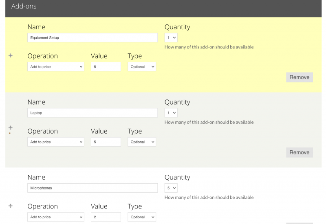Click the Value label in Equipment Setup row
The image size is (326, 224).
[x=99, y=56]
